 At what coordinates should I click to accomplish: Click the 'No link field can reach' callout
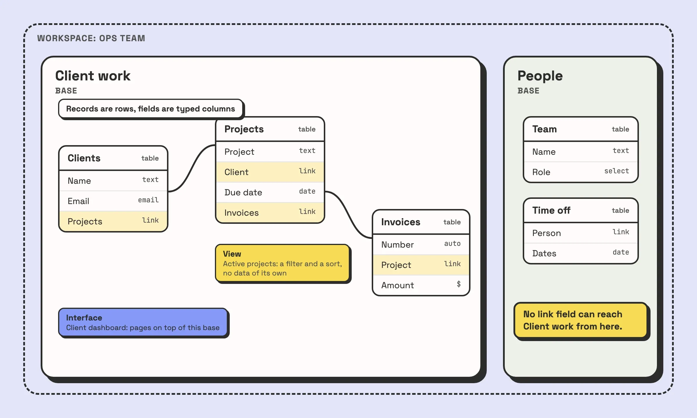tap(581, 320)
